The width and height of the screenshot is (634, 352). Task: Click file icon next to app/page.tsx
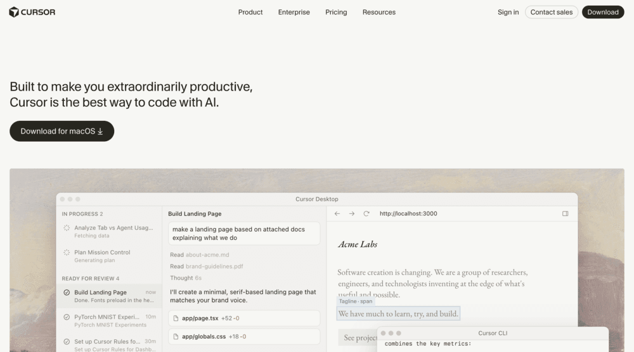pyautogui.click(x=176, y=318)
